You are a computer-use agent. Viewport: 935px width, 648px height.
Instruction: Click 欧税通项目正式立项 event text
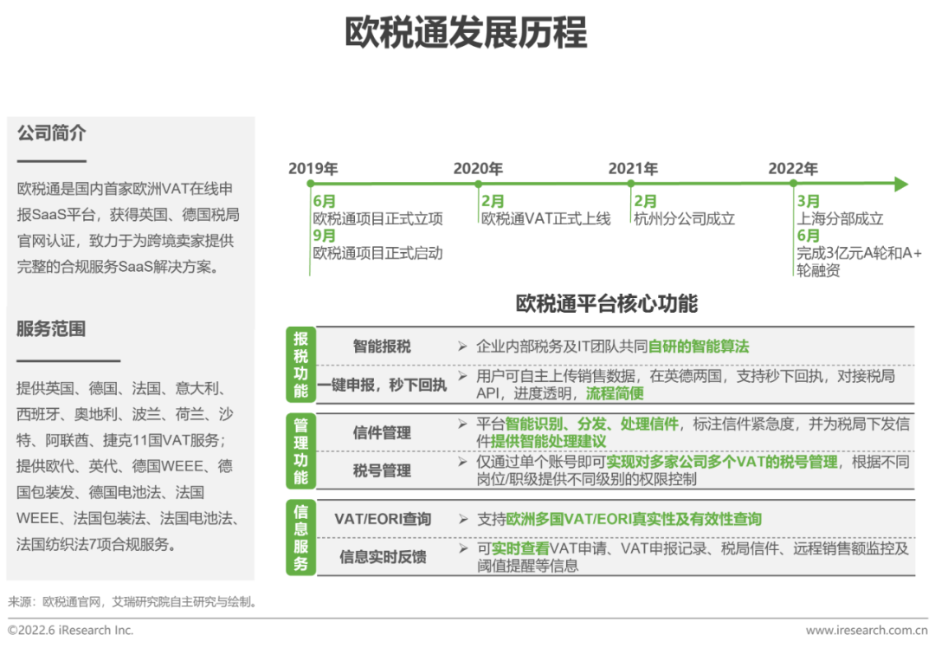point(378,219)
